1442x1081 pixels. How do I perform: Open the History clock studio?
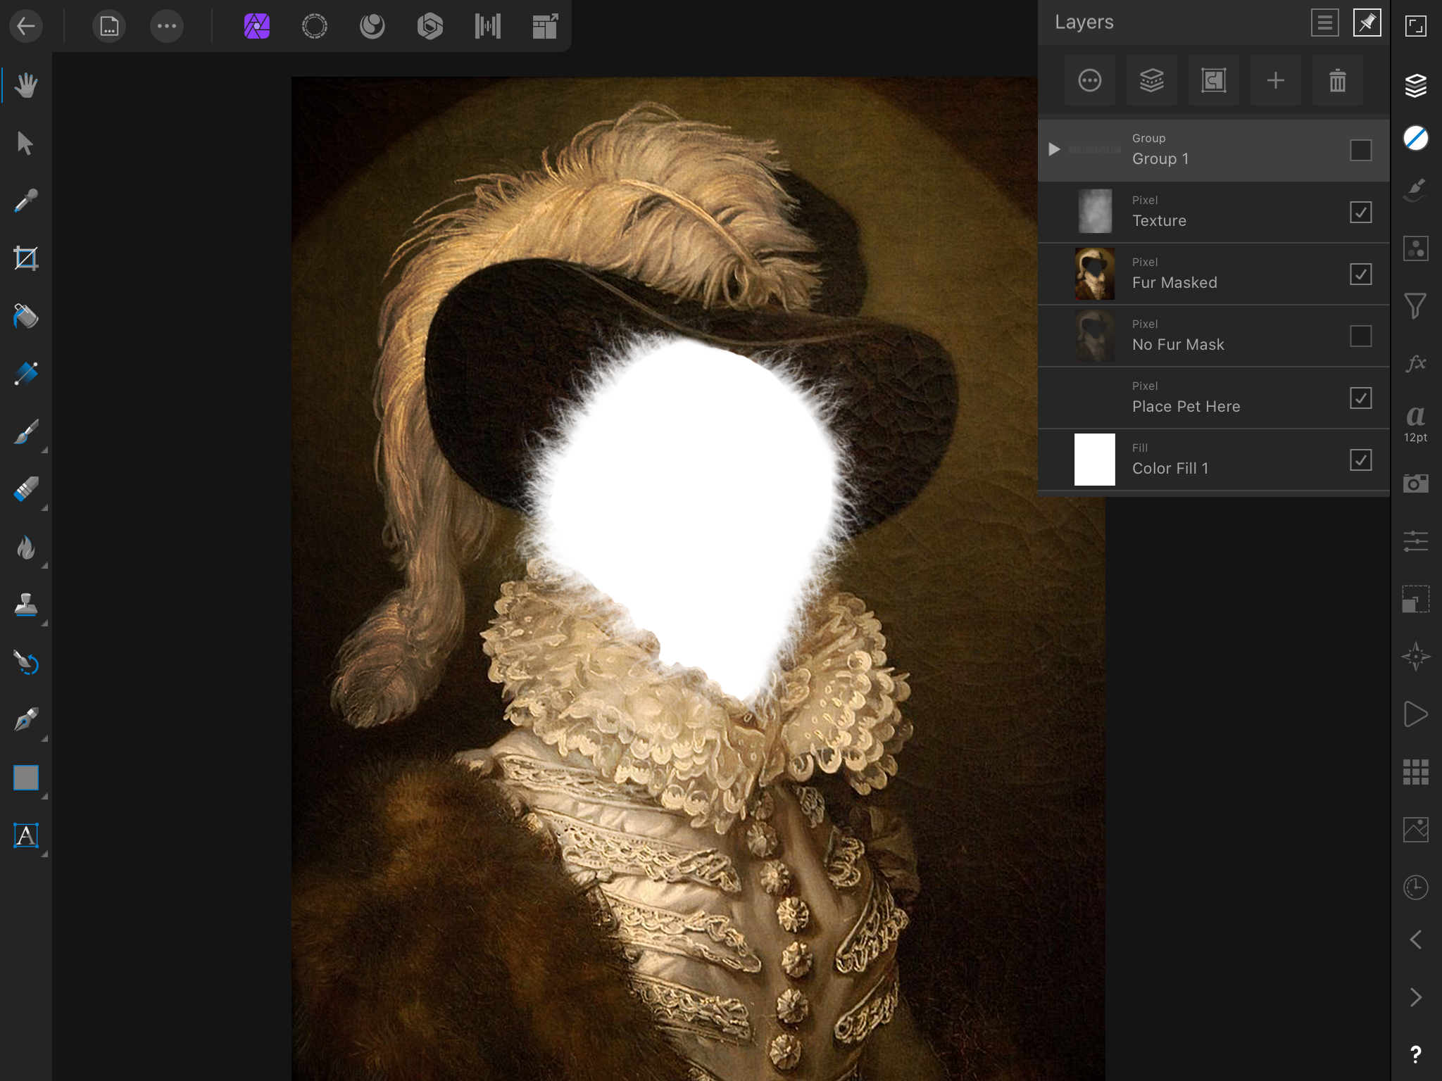click(x=1416, y=887)
